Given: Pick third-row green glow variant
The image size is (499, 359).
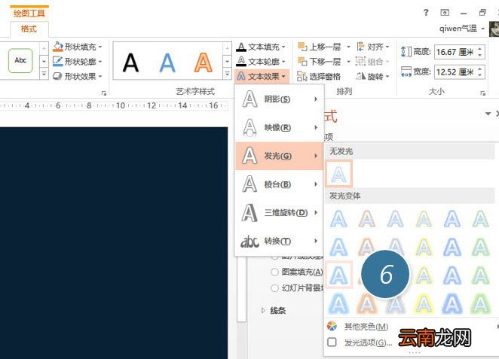Looking at the screenshot, I should click(x=481, y=275).
